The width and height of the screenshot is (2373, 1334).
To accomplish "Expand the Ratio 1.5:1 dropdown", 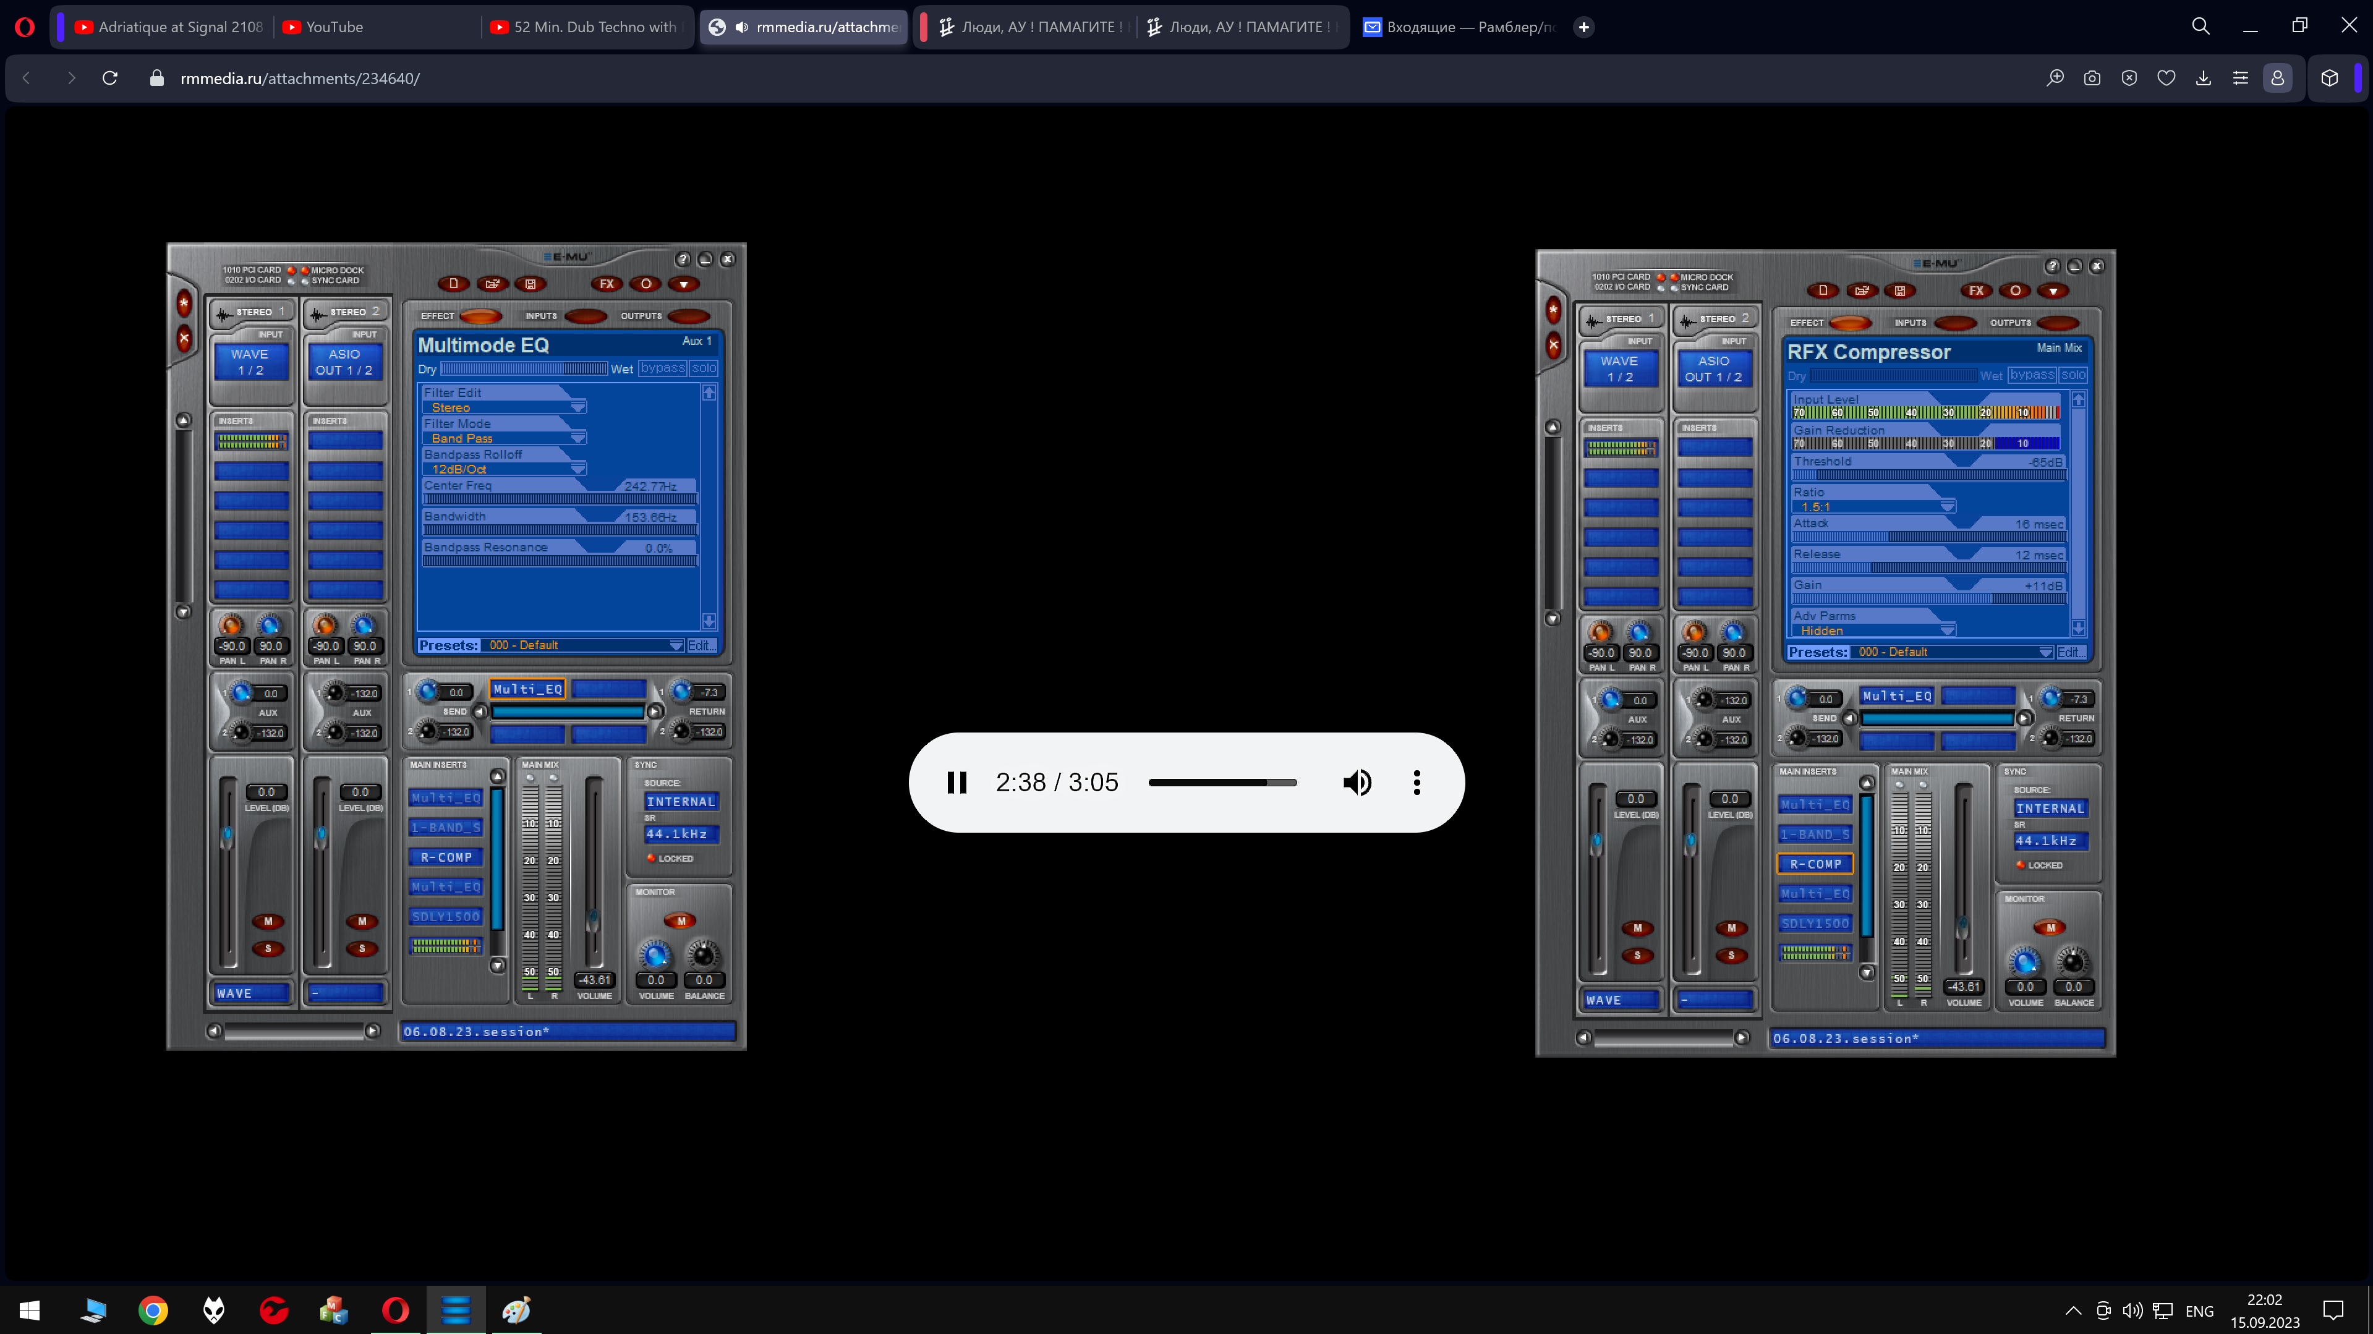I will [1946, 507].
